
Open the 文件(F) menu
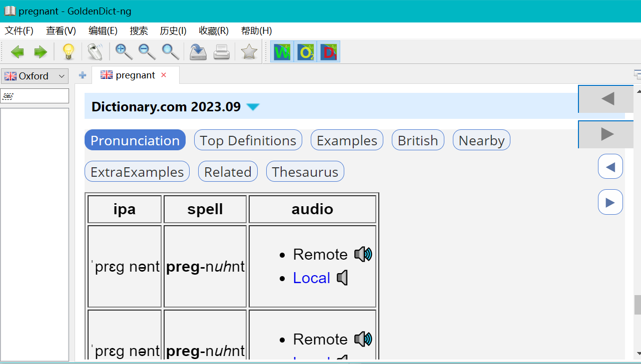[19, 31]
